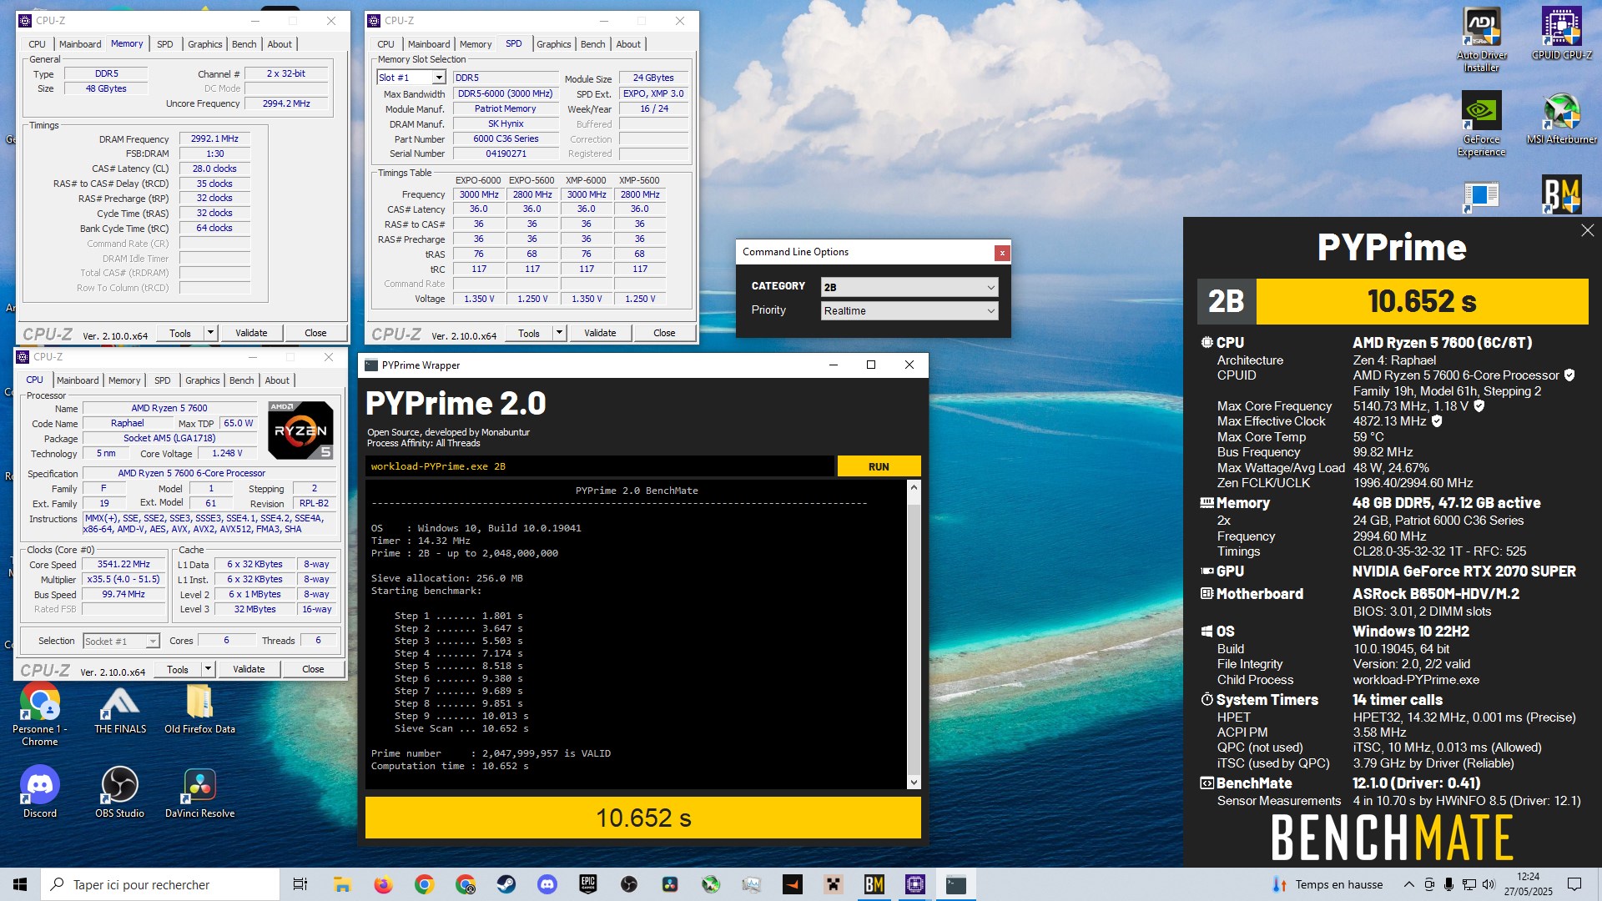
Task: Open the CPUID CPU-Z desktop shortcut
Action: click(1561, 33)
